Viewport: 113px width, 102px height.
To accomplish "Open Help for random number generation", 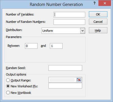I will [x=98, y=30].
